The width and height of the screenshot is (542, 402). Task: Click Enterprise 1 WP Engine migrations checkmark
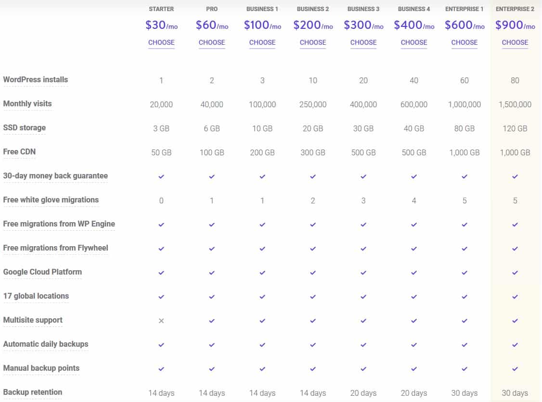(464, 225)
